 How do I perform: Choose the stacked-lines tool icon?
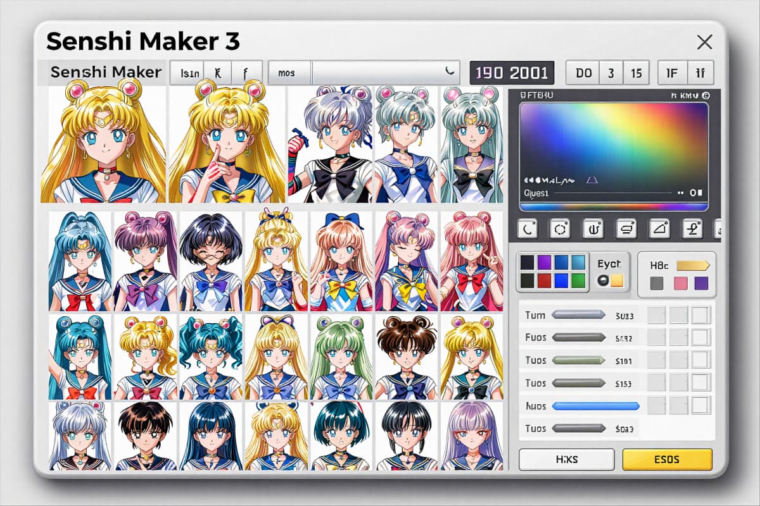[626, 228]
